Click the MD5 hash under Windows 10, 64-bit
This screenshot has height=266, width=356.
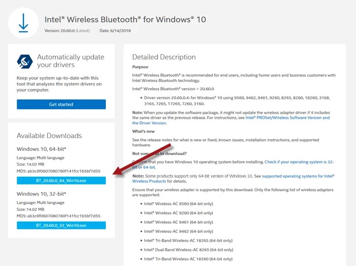pos(58,171)
